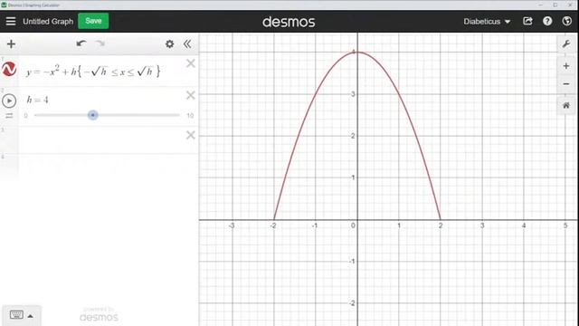The width and height of the screenshot is (579, 326).
Task: Share the graph
Action: click(x=527, y=21)
